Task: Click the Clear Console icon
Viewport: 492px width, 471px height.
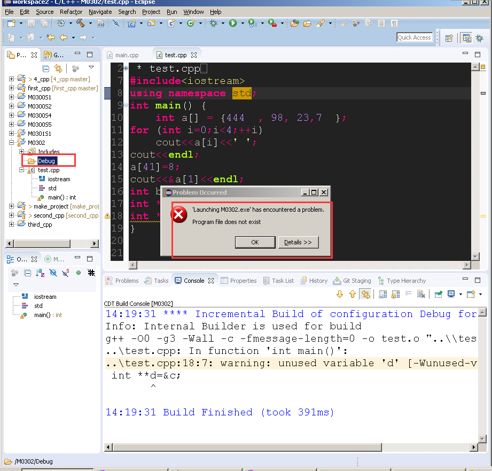Action: coord(421,294)
